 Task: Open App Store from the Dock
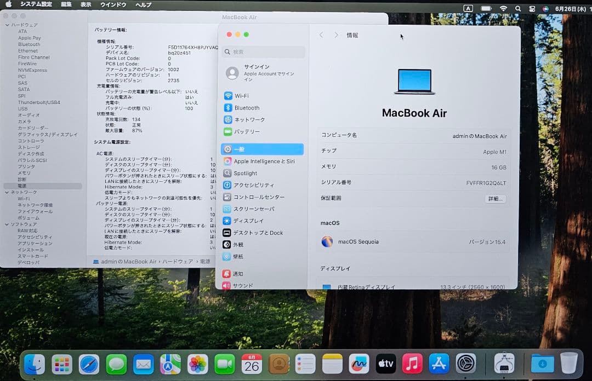pos(439,364)
